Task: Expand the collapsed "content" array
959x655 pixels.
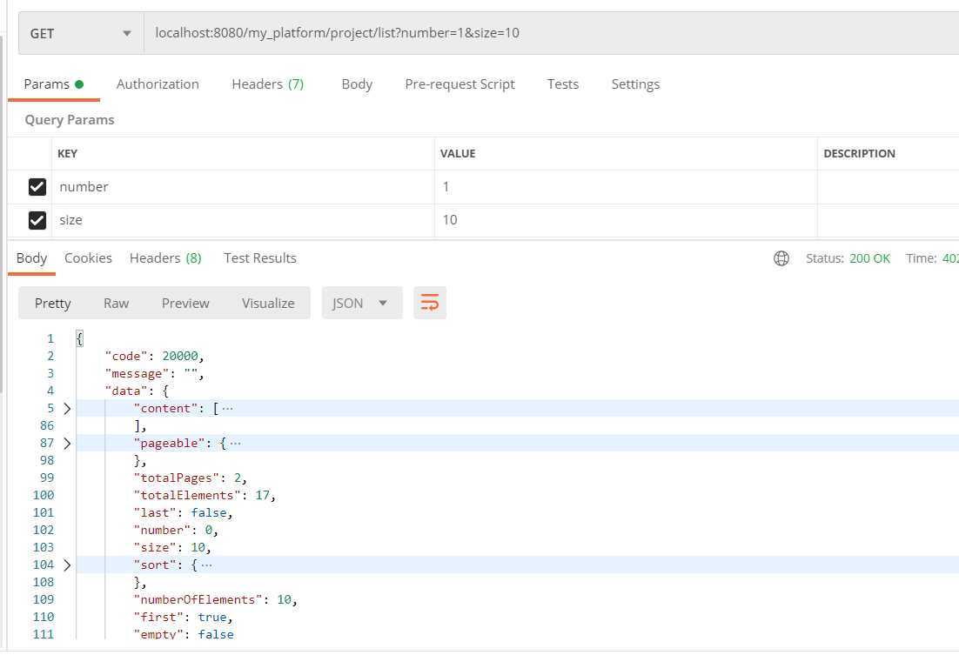Action: click(x=67, y=408)
